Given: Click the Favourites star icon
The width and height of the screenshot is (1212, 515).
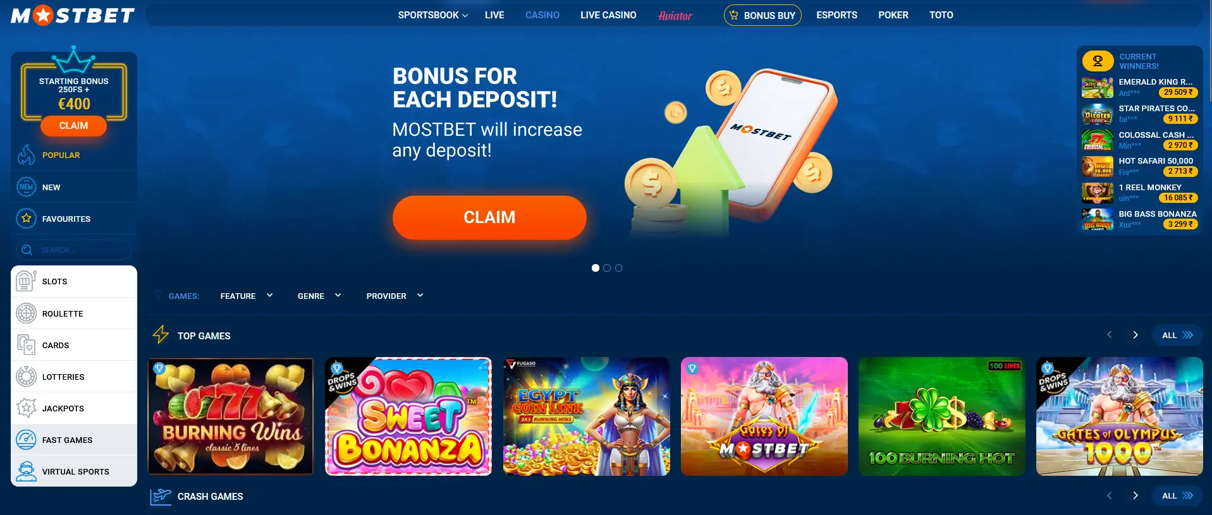Looking at the screenshot, I should 26,219.
